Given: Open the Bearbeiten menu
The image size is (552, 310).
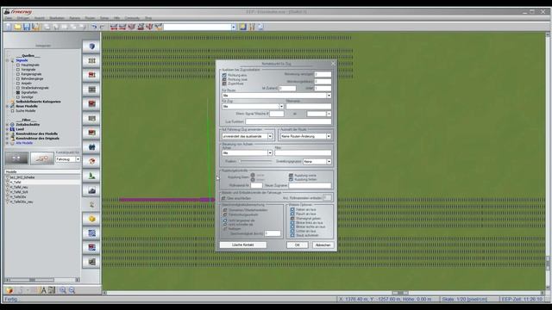Looking at the screenshot, I should (x=57, y=18).
